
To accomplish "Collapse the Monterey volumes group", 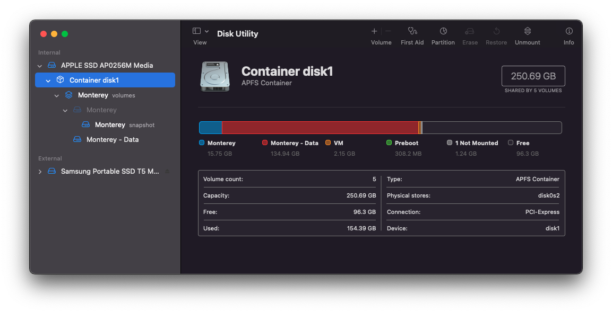I will click(x=57, y=95).
